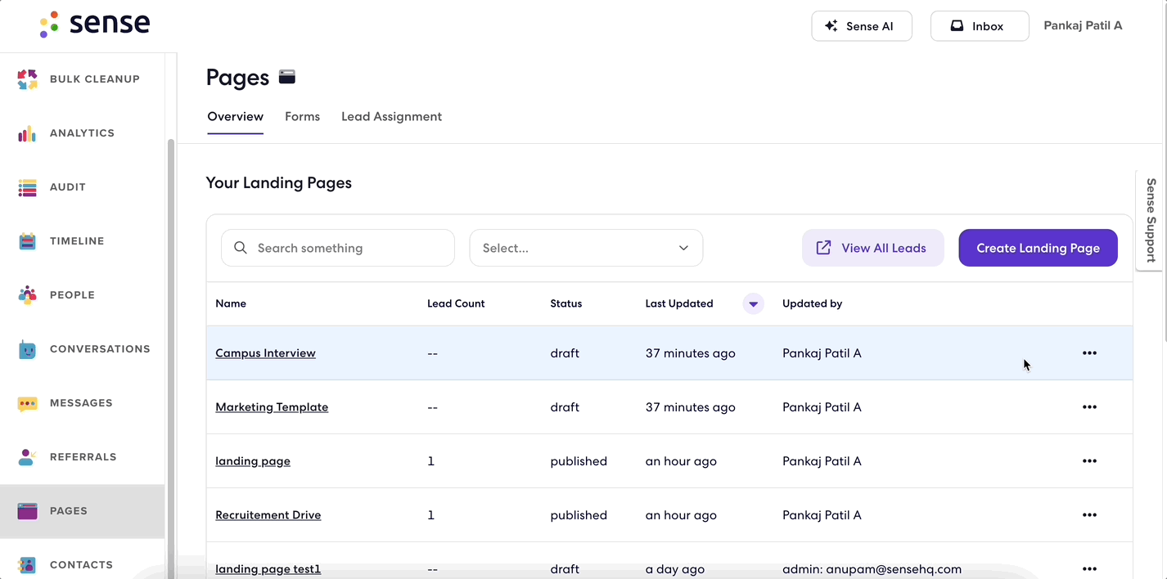Open Conversations bot icon in sidebar

27,349
